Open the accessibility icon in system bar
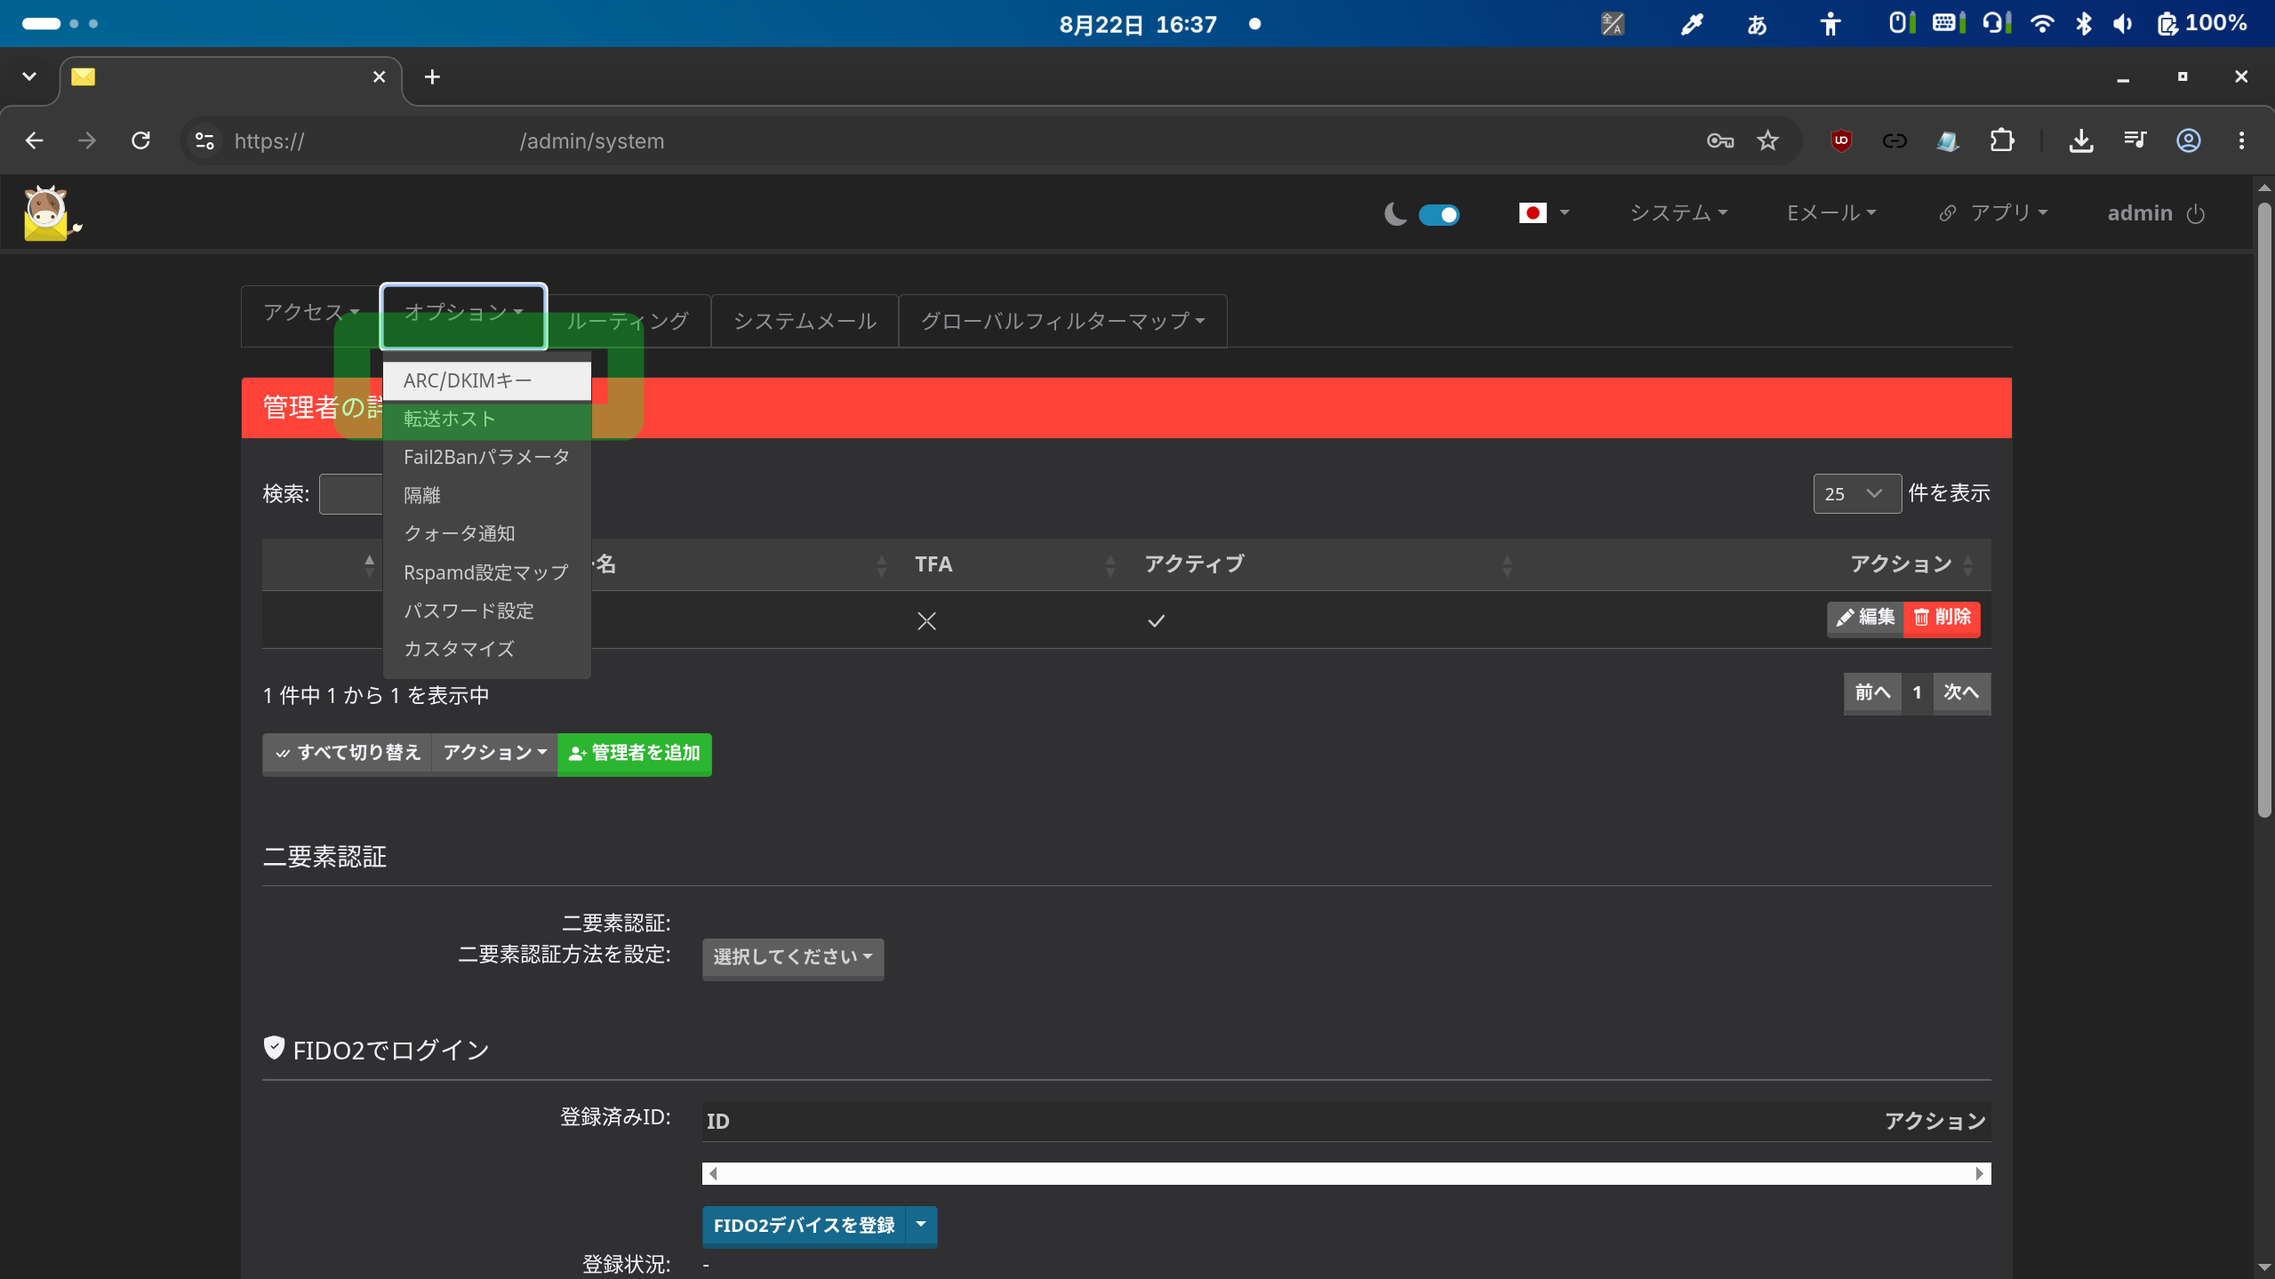2275x1279 pixels. 1830,24
